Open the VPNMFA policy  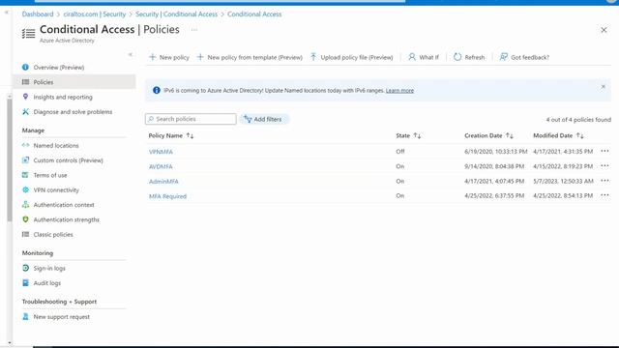(161, 152)
